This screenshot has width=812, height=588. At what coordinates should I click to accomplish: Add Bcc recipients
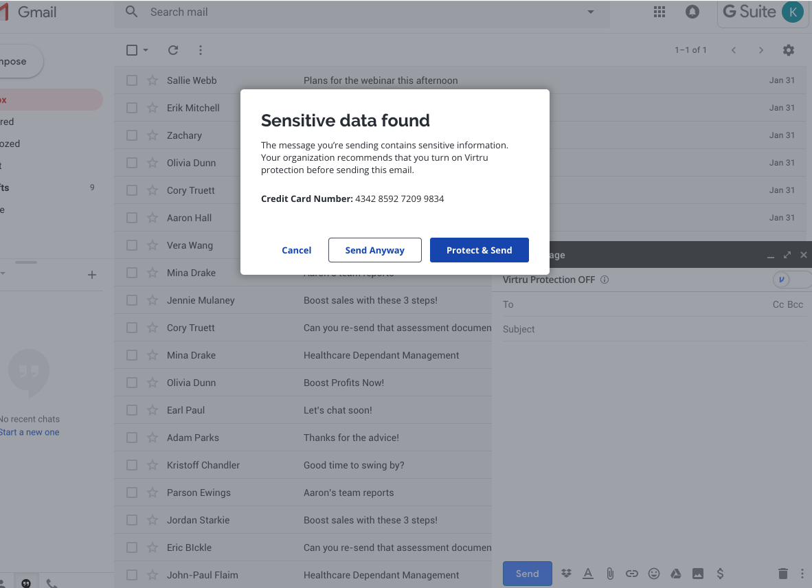coord(795,304)
